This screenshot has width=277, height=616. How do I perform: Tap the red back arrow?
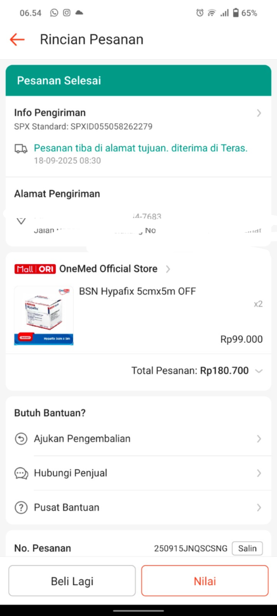[17, 39]
